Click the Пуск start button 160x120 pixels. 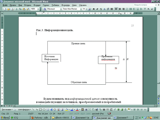tap(5, 118)
